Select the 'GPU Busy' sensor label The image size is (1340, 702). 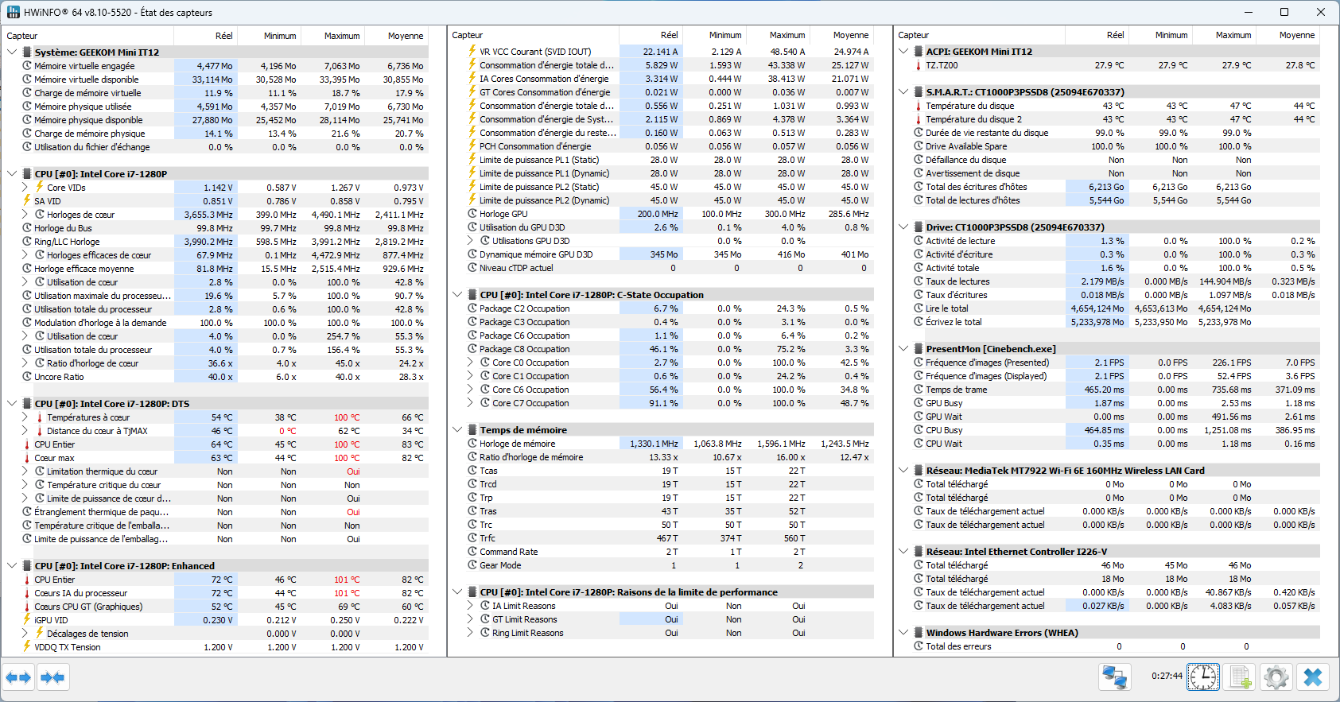[x=944, y=403]
